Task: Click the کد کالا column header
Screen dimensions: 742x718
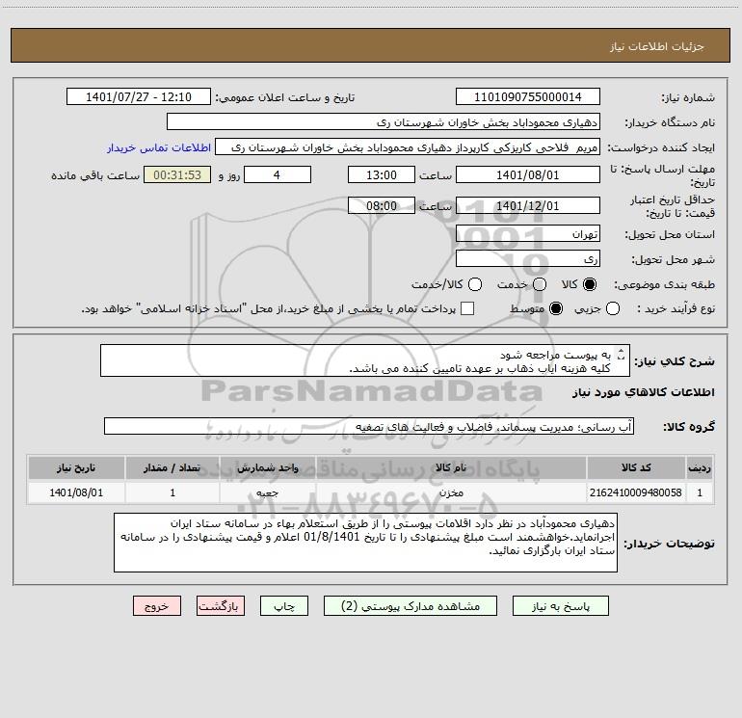Action: pos(636,467)
